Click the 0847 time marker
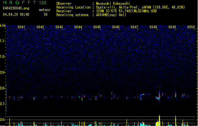This screenshot has height=126, width=198. 134,27
